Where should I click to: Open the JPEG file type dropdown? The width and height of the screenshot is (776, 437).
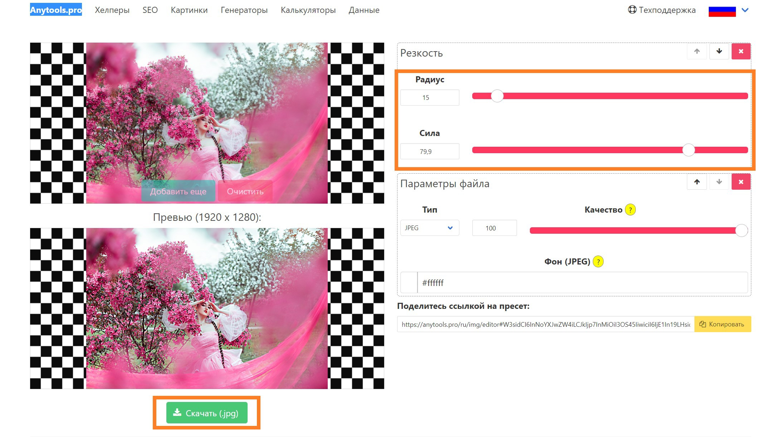coord(429,228)
